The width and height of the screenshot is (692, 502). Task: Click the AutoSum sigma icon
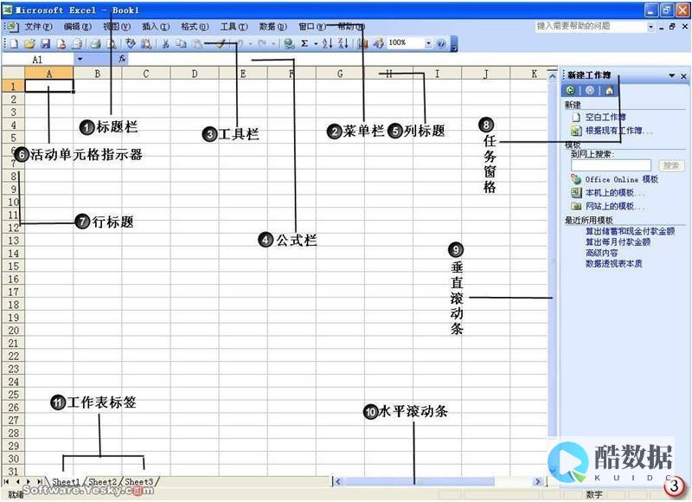pos(304,43)
